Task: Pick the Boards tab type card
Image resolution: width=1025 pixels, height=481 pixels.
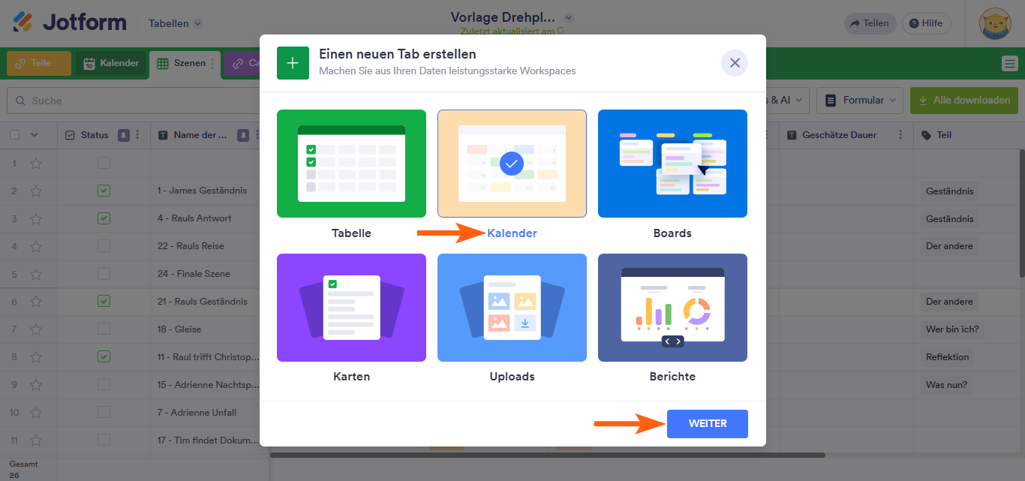Action: click(672, 164)
